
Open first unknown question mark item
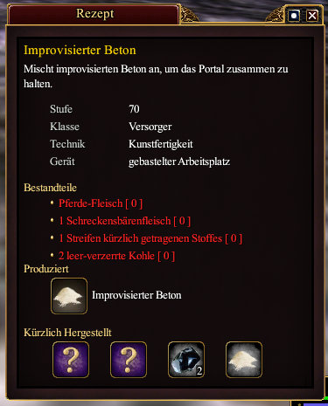(71, 360)
